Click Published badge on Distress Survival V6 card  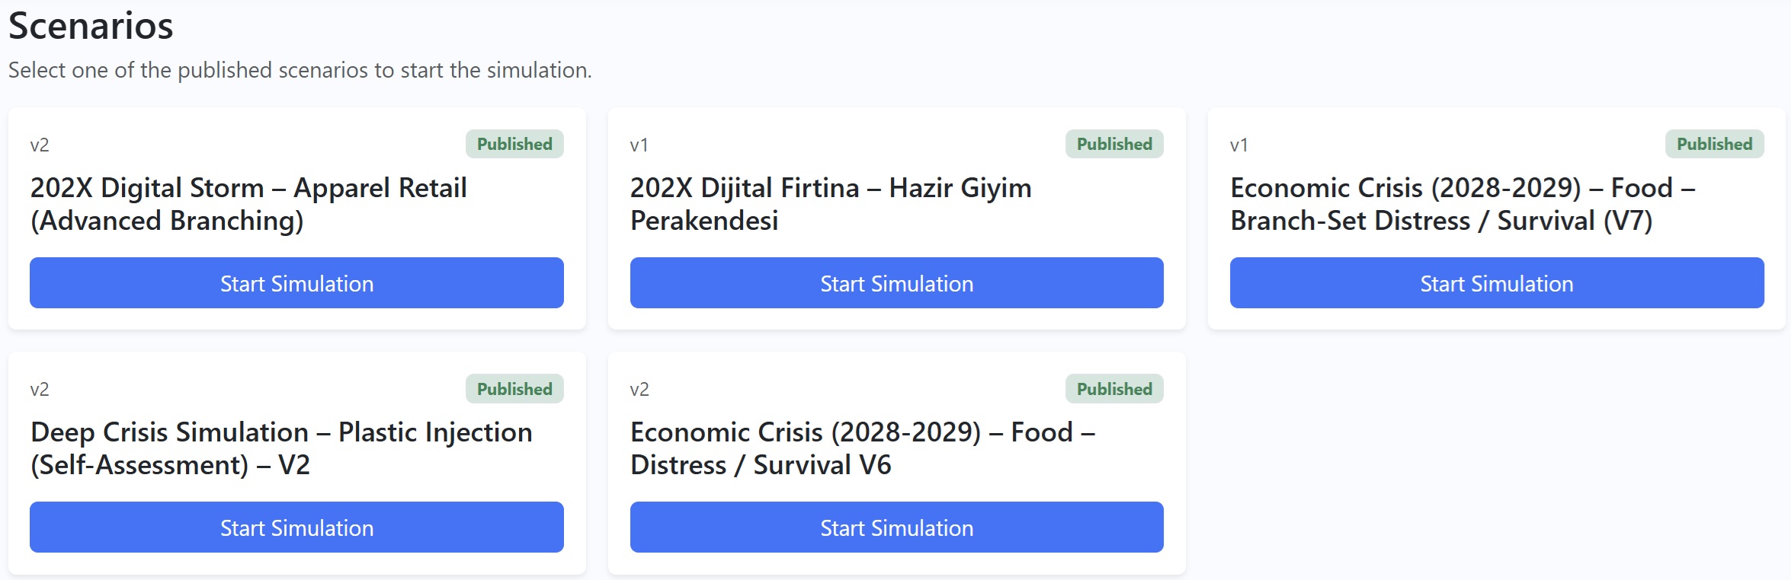point(1114,389)
